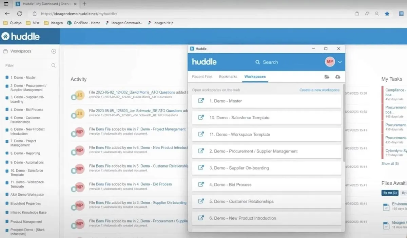Switch to the Bookmarks tab

[x=228, y=77]
